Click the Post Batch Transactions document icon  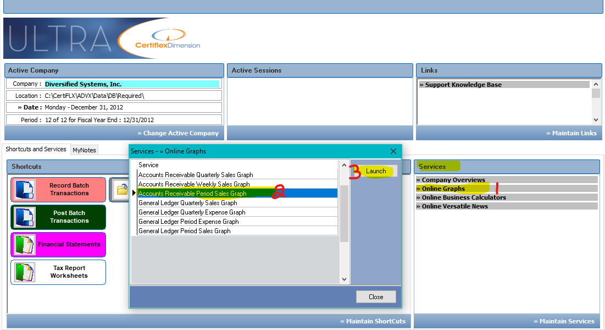click(25, 217)
